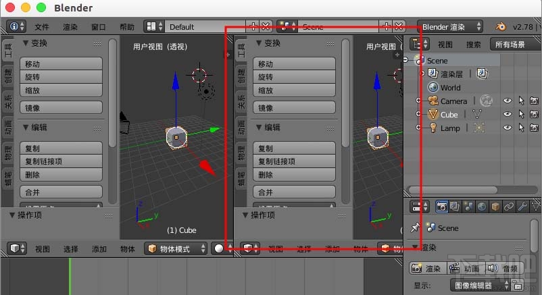This screenshot has height=295, width=542.
Task: Click 复制链接项 in the right tool shelf
Action: click(294, 161)
